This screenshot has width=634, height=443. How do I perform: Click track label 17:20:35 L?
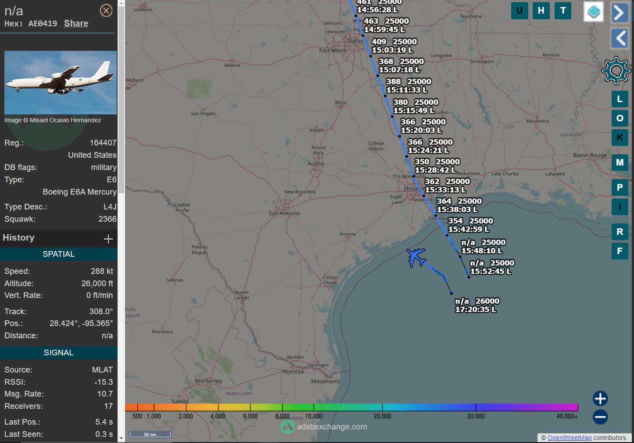(x=476, y=309)
